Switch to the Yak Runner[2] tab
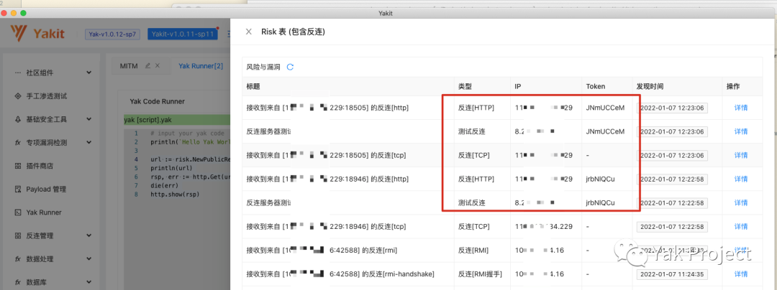This screenshot has height=290, width=777. pos(201,65)
